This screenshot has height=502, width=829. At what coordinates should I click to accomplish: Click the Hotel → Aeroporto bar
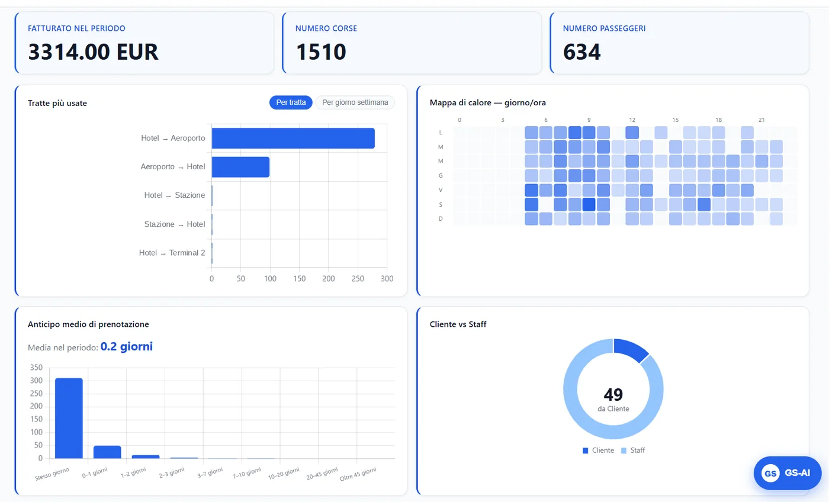click(x=293, y=138)
